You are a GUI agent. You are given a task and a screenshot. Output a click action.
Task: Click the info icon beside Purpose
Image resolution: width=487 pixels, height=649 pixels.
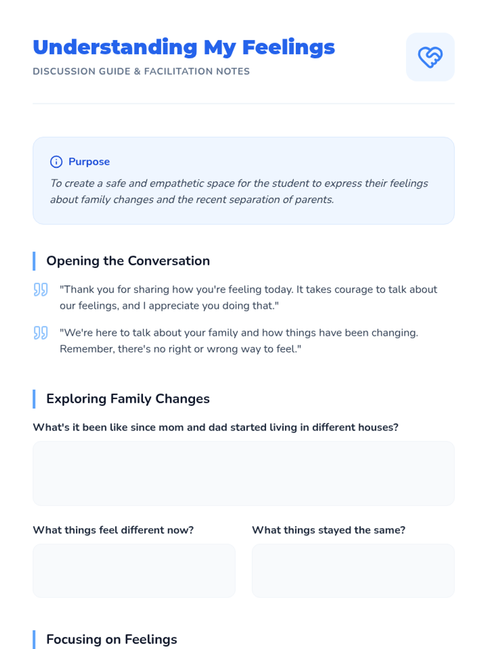(x=56, y=162)
